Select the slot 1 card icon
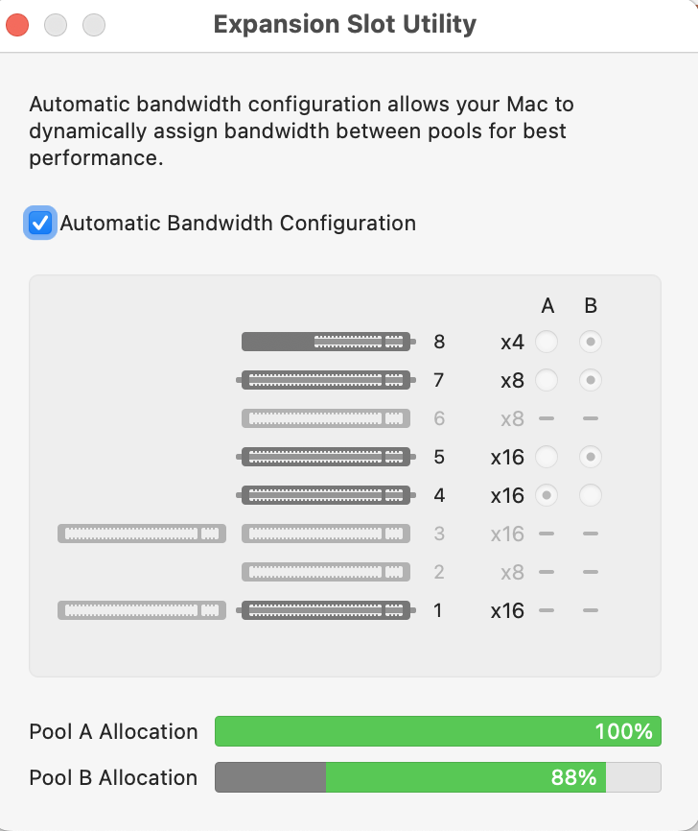The width and height of the screenshot is (698, 831). pyautogui.click(x=326, y=609)
